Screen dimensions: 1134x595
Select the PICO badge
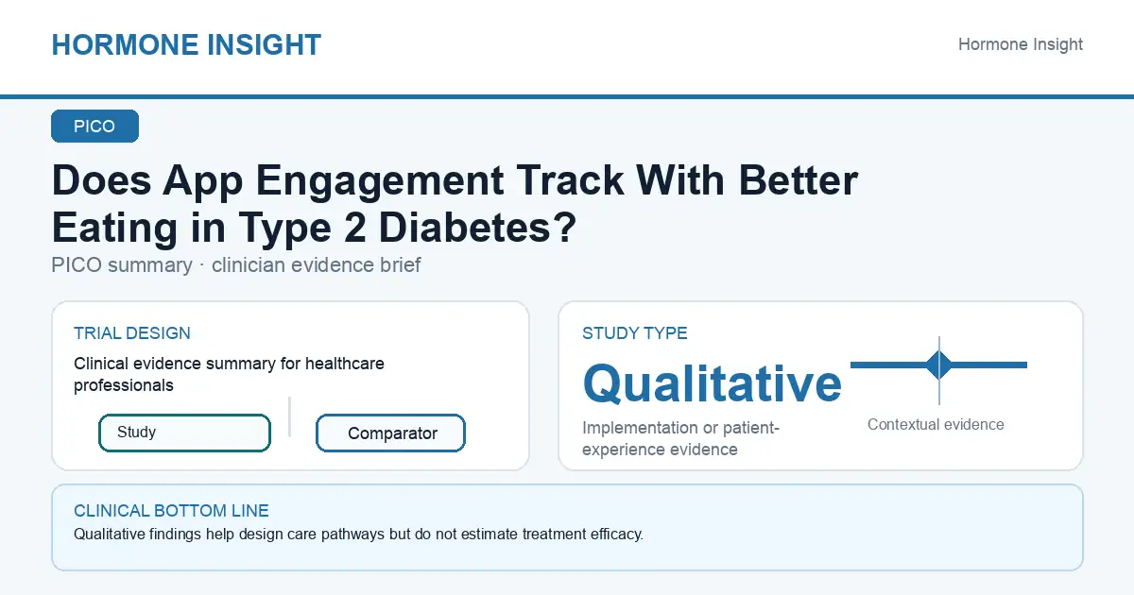click(x=94, y=127)
